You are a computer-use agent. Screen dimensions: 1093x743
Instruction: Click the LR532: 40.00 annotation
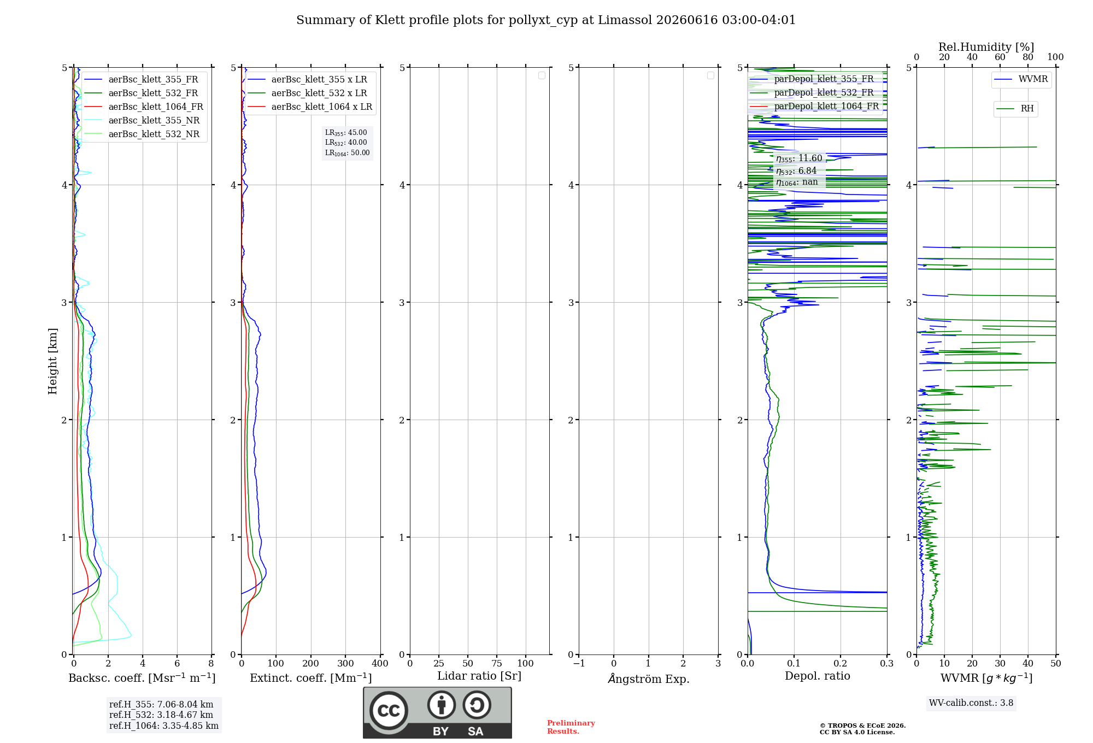[x=346, y=143]
